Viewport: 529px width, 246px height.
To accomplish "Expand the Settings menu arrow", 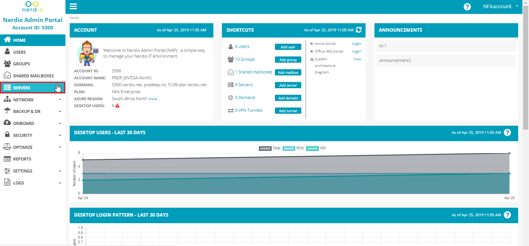I will (x=60, y=171).
